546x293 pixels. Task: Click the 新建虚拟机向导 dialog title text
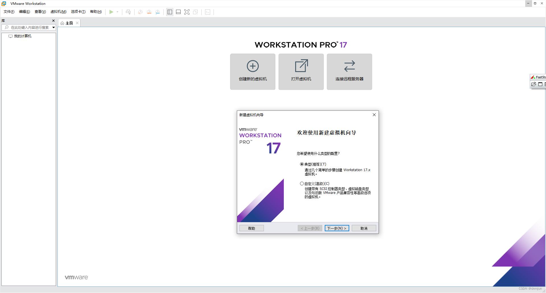[x=251, y=115]
